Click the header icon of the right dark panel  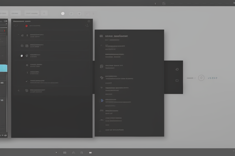pyautogui.click(x=101, y=36)
